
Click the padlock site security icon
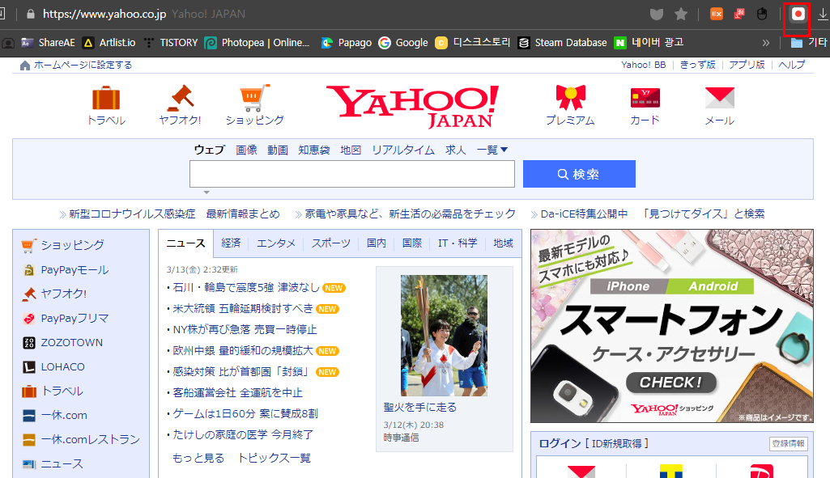pyautogui.click(x=31, y=14)
